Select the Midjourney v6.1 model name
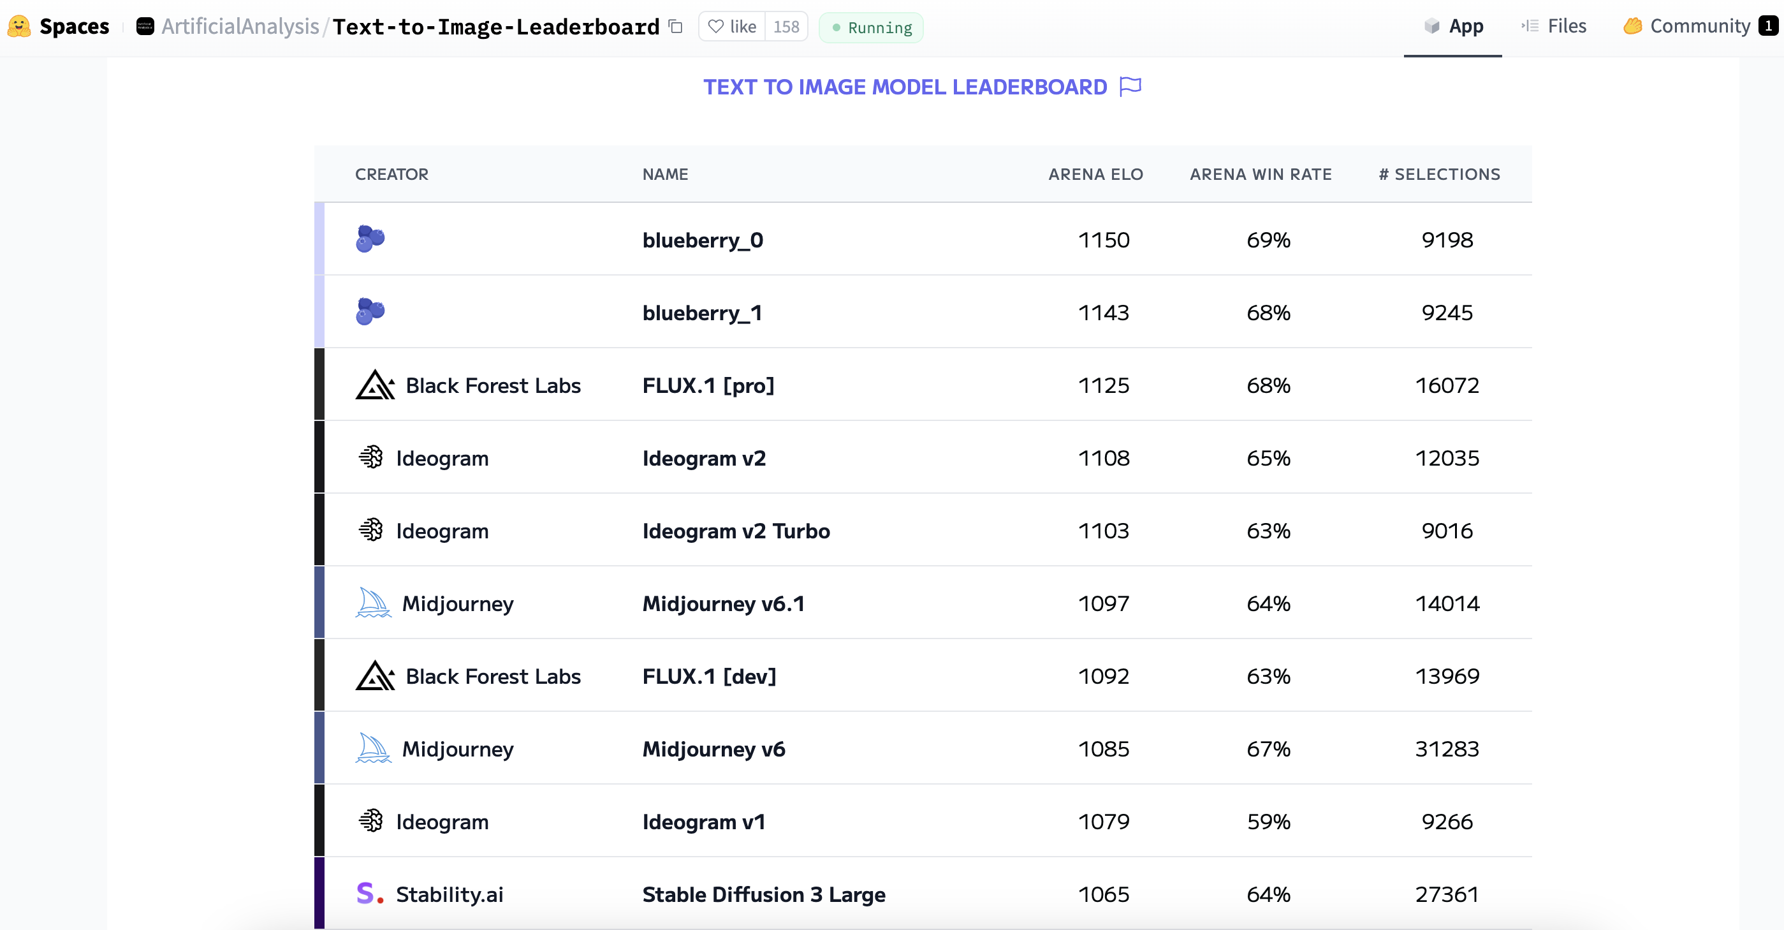Screen dimensions: 1784x930 point(723,603)
